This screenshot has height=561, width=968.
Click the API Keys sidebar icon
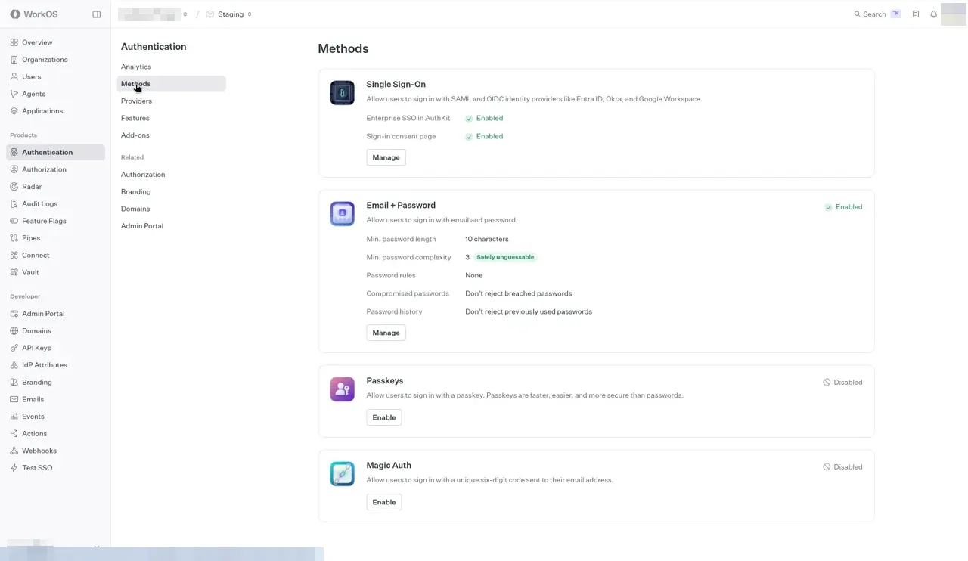(x=14, y=348)
